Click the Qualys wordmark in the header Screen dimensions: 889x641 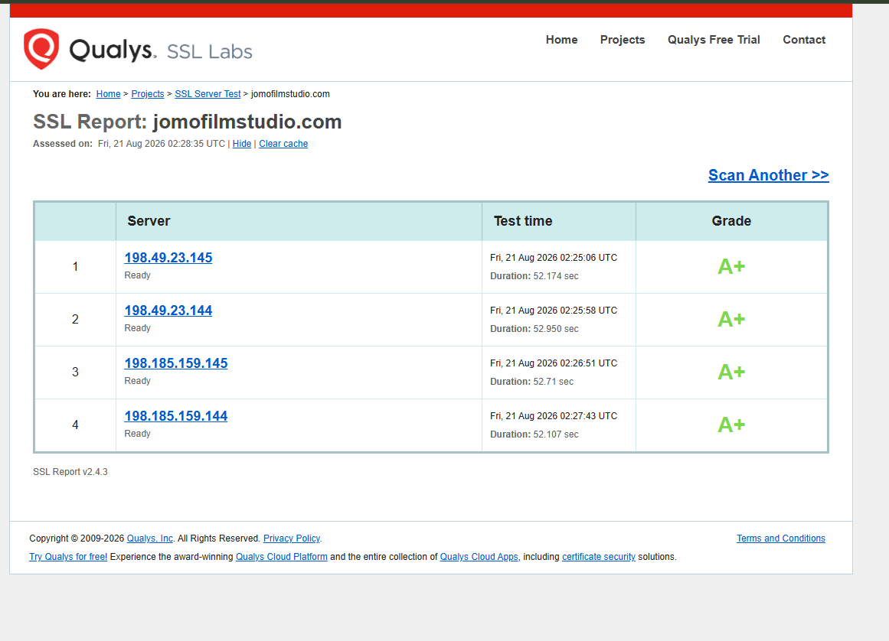[113, 50]
